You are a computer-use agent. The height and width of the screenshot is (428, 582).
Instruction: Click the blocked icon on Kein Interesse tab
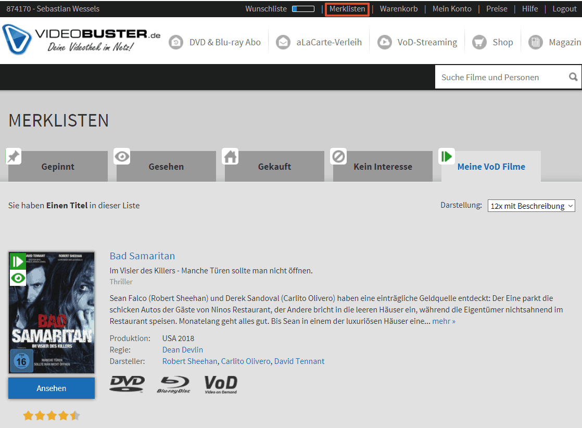click(338, 156)
